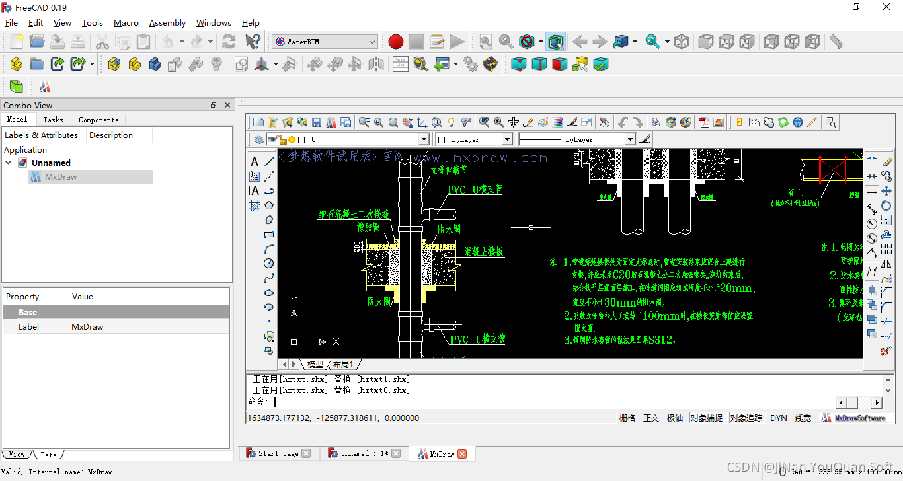Switch to the Start page tab
Viewport: 903px width, 481px height.
click(x=278, y=453)
